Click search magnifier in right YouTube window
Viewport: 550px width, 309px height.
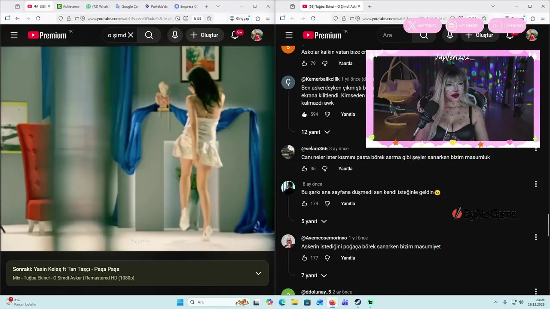tap(424, 35)
